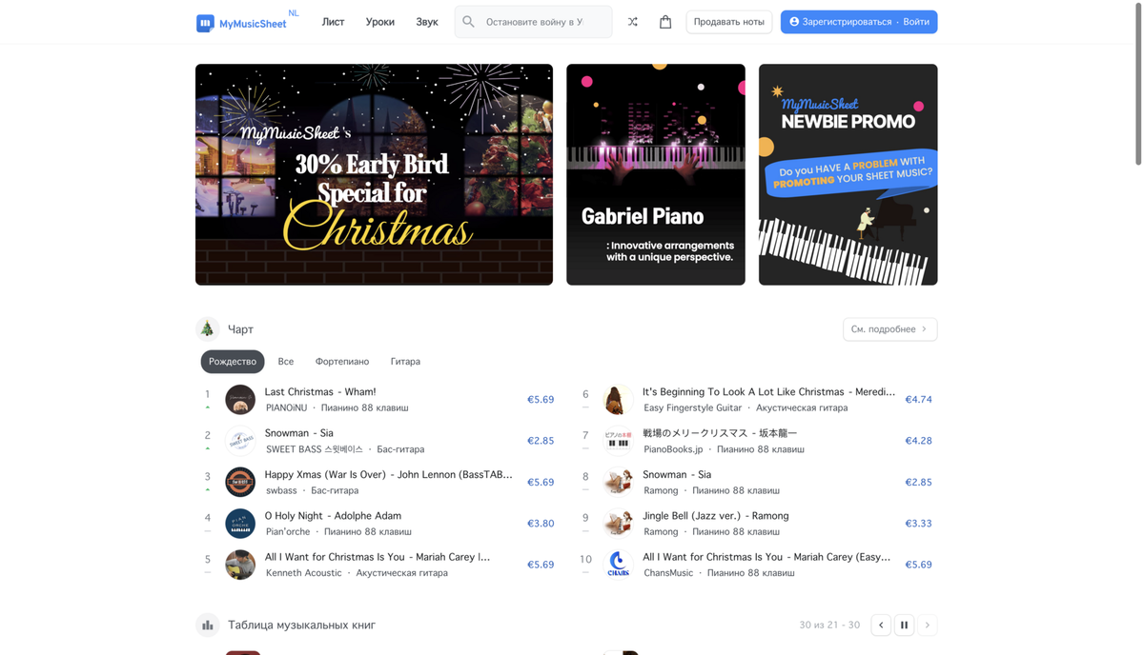Open All I Want for Christmas by ChansMusic
This screenshot has height=655, width=1144.
[x=766, y=557]
